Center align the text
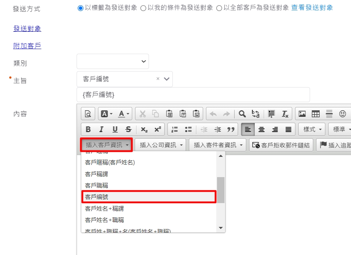The width and height of the screenshot is (351, 255). point(262,129)
